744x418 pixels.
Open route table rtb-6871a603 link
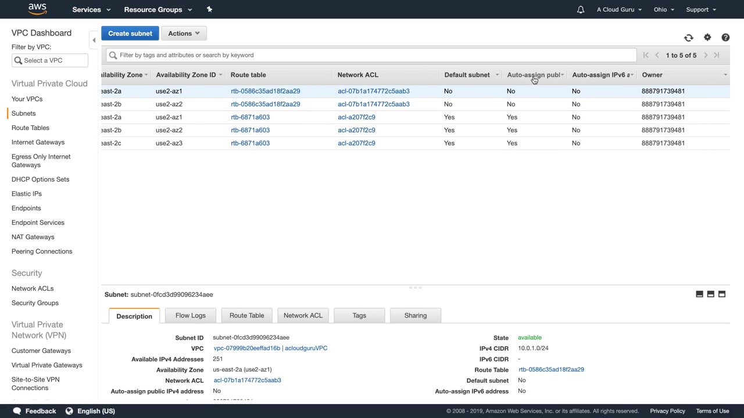coord(250,117)
